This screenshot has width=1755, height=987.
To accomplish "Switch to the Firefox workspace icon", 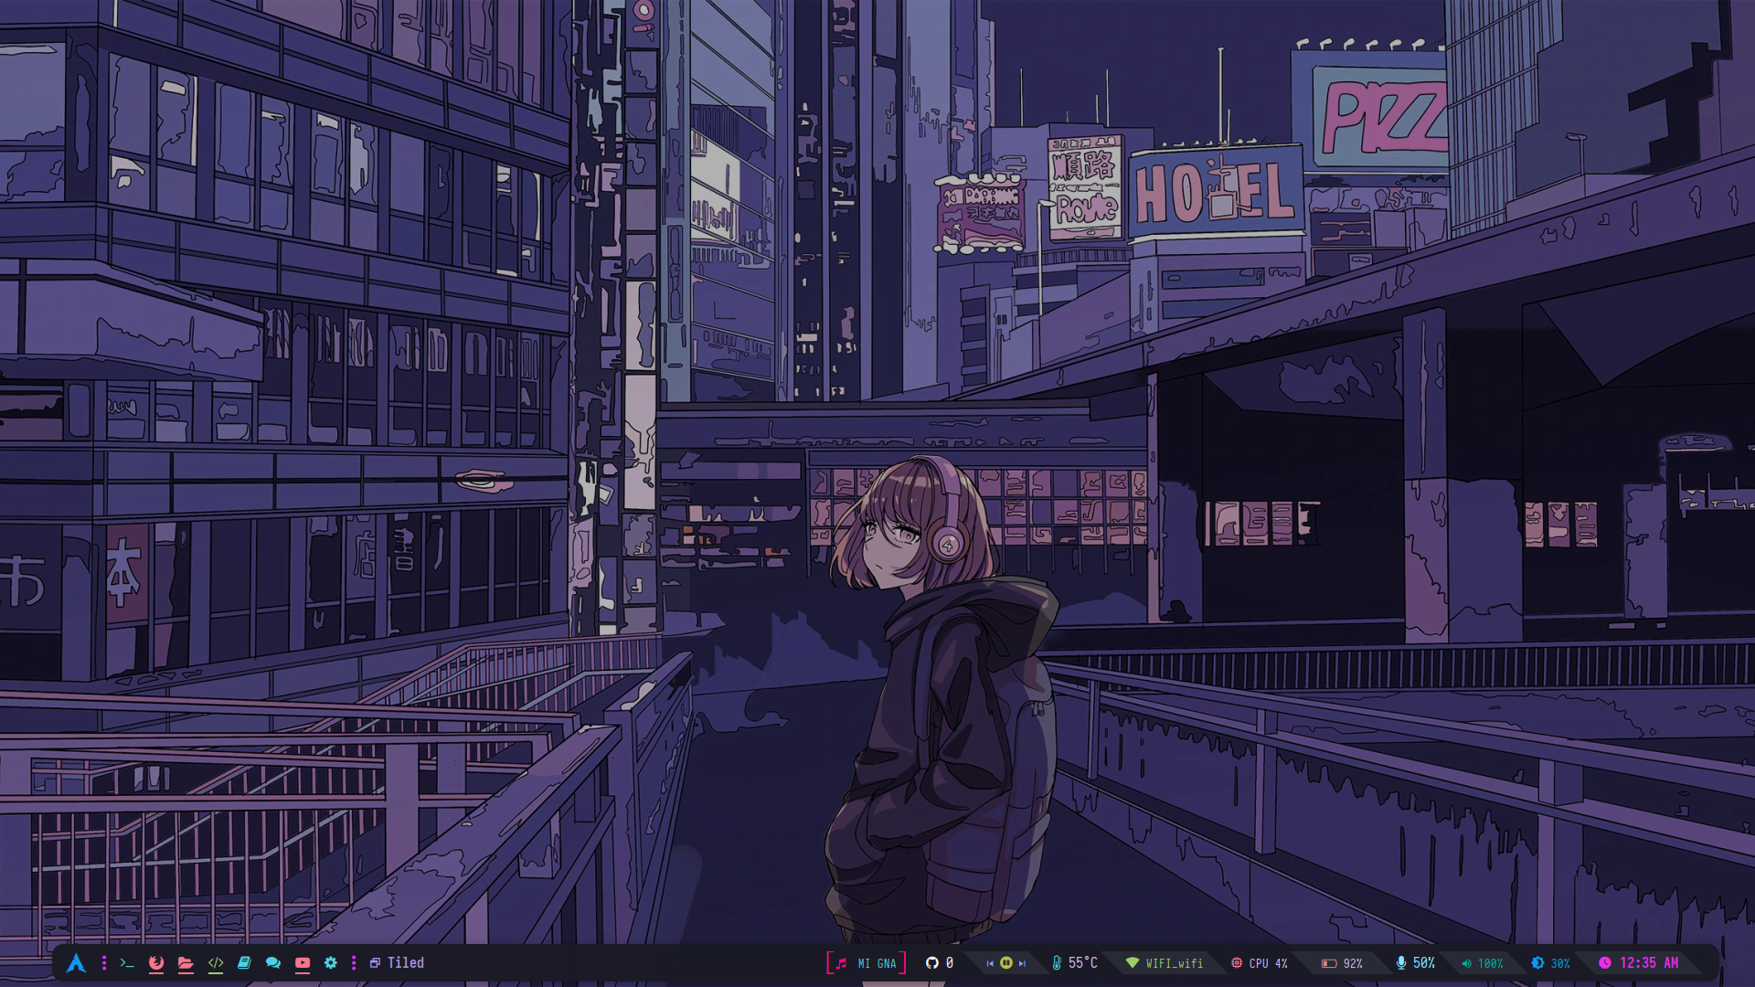I will coord(156,963).
